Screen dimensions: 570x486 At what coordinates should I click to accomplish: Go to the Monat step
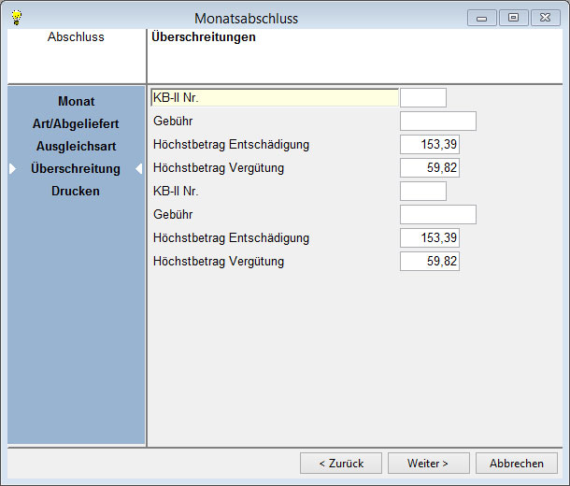[76, 101]
